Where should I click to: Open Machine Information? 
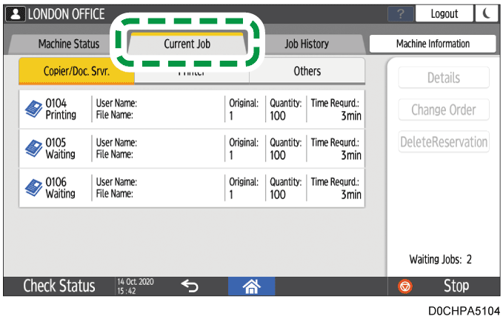coord(432,44)
